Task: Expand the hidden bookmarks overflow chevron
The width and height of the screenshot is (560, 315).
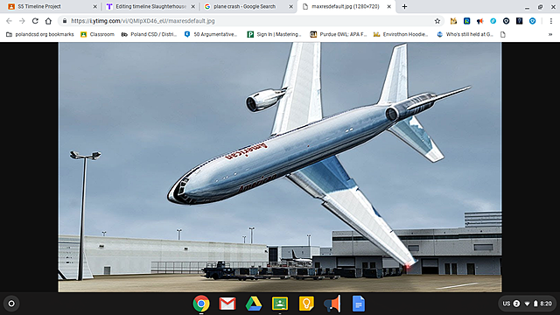Action: 550,34
